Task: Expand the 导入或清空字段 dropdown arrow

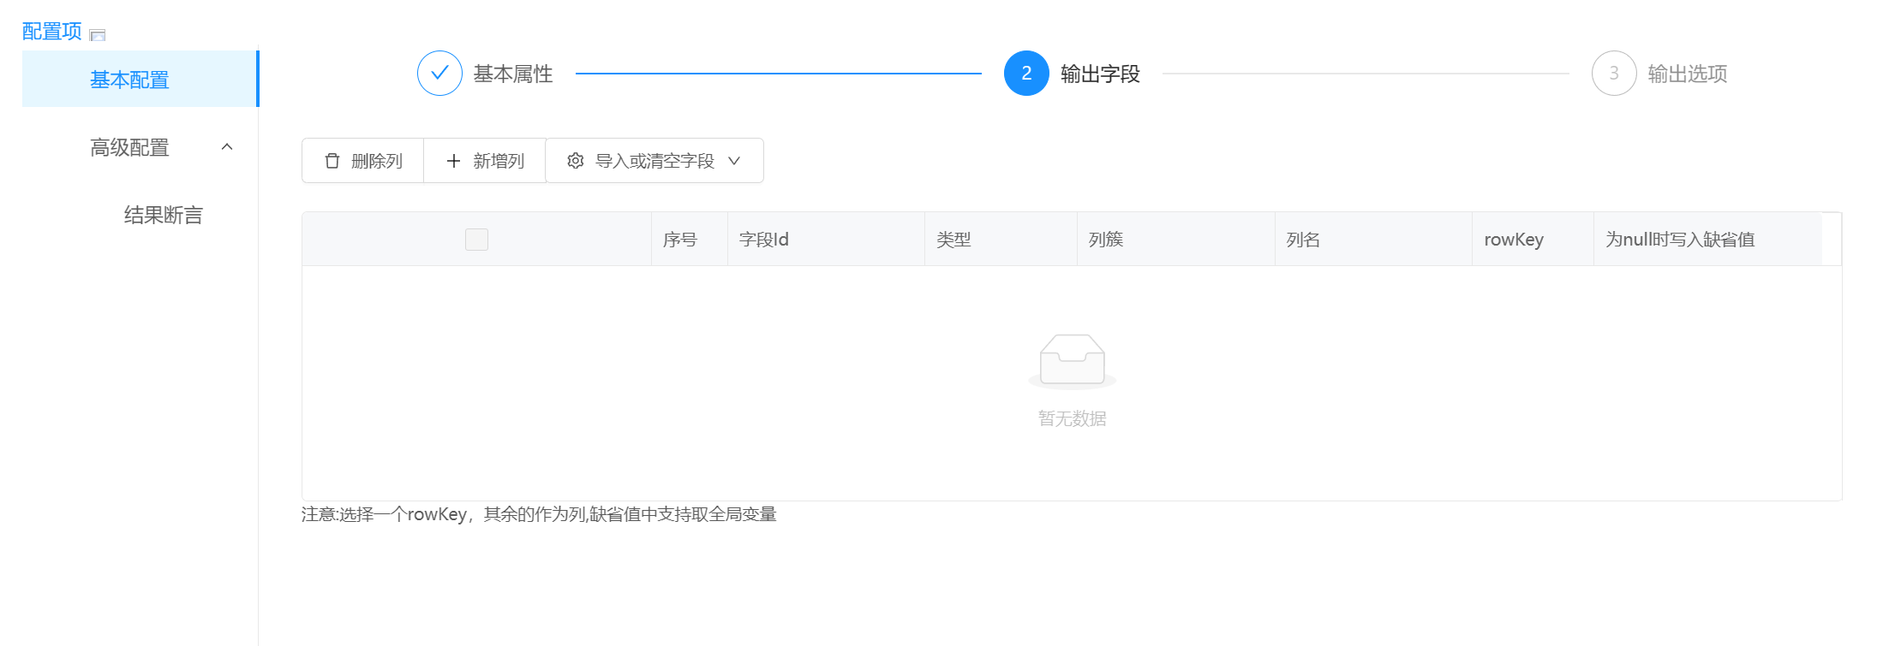Action: pyautogui.click(x=734, y=161)
